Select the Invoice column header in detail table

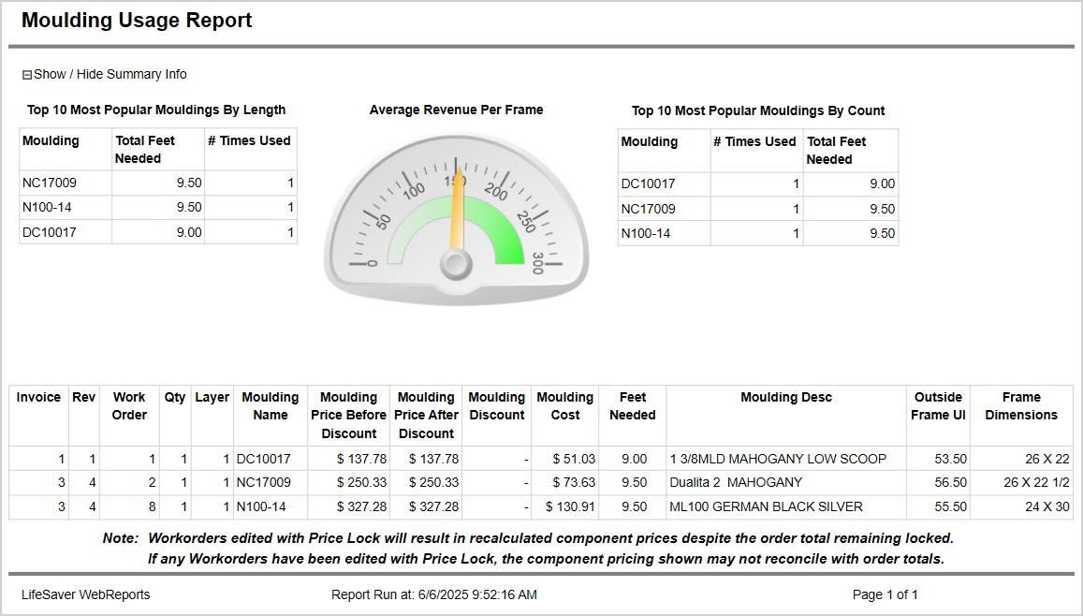[38, 397]
